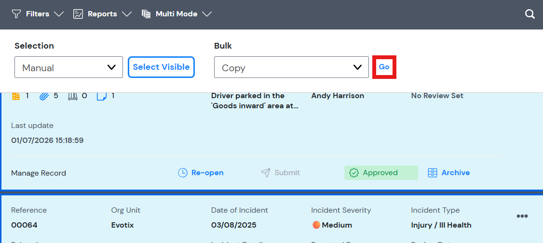The width and height of the screenshot is (543, 243).
Task: Click the paperclip attachments icon
Action: (43, 96)
